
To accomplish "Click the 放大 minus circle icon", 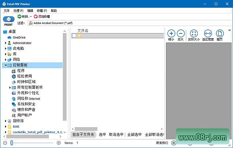I will click(x=181, y=33).
